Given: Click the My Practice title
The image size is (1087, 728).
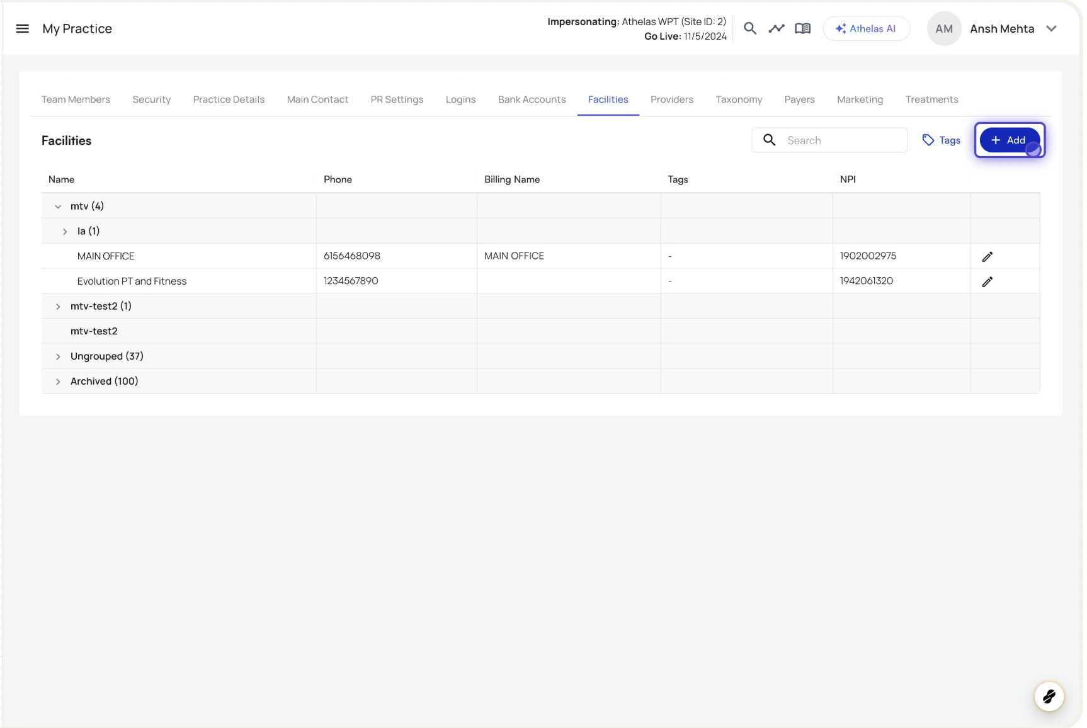Looking at the screenshot, I should point(77,28).
